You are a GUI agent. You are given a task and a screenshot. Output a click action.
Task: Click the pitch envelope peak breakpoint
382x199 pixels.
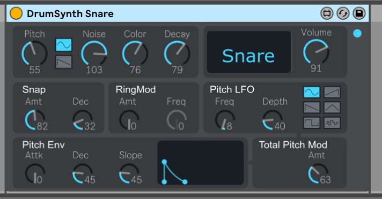coord(165,162)
